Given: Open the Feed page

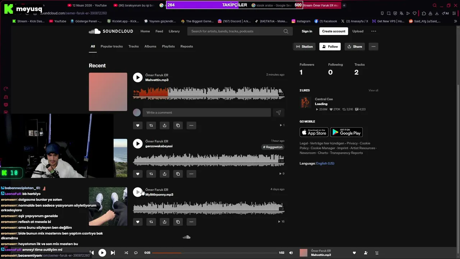Looking at the screenshot, I should coord(159,31).
